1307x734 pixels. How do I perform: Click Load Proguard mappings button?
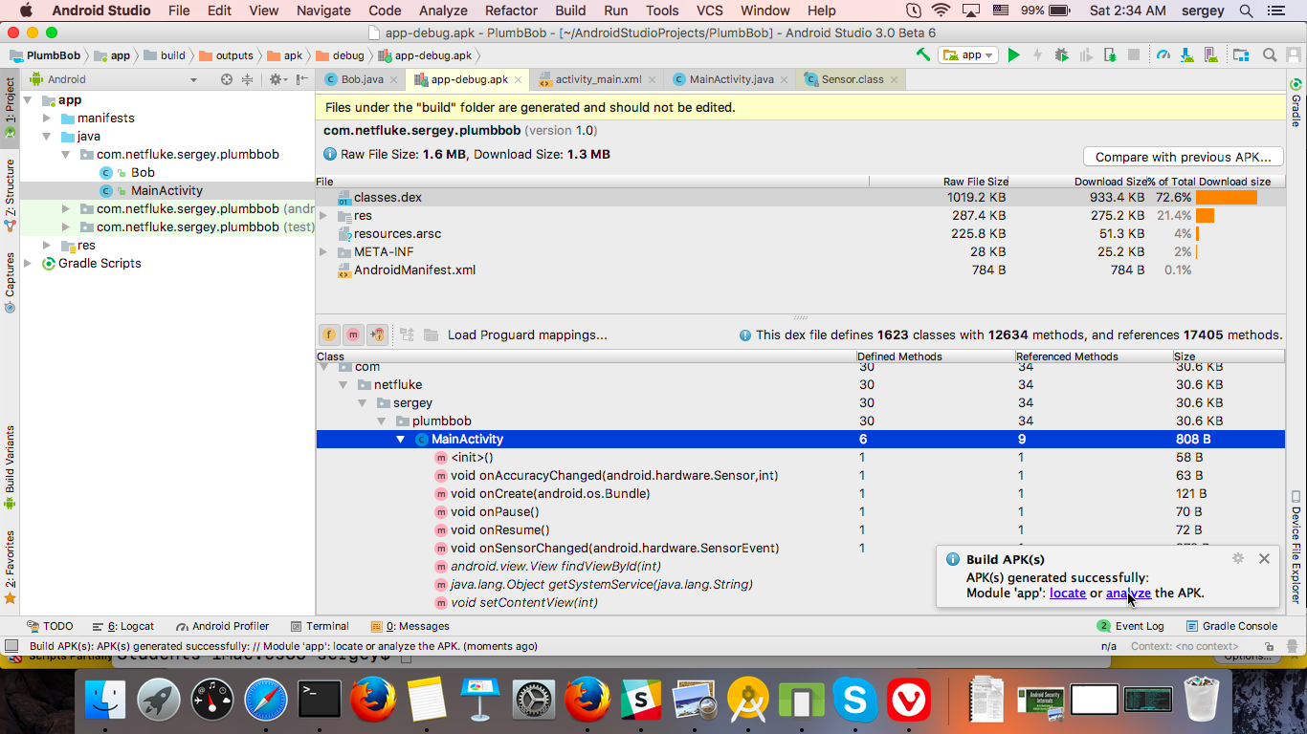(527, 335)
